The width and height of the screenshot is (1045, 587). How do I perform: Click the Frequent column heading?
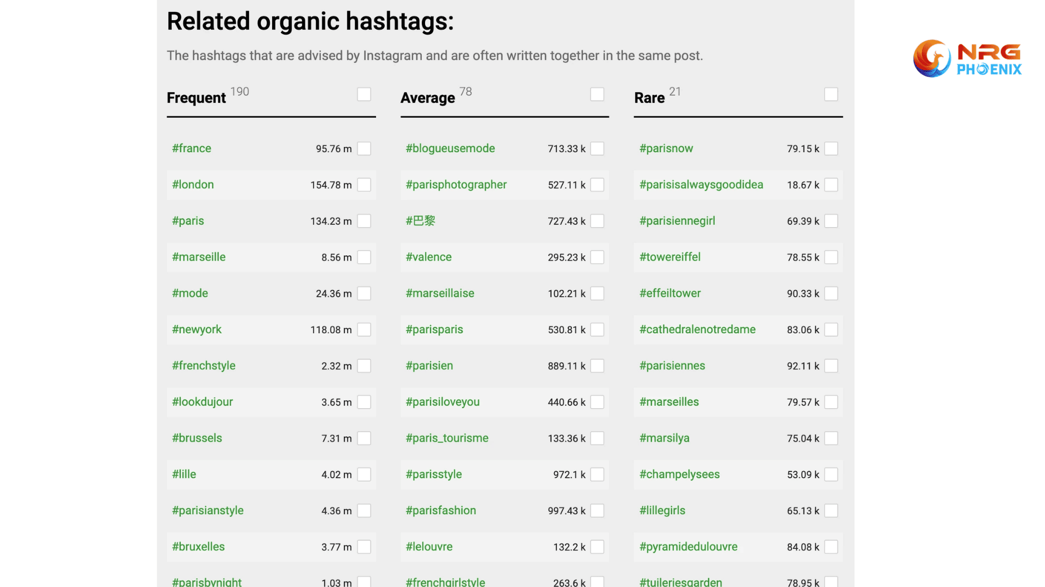(196, 98)
